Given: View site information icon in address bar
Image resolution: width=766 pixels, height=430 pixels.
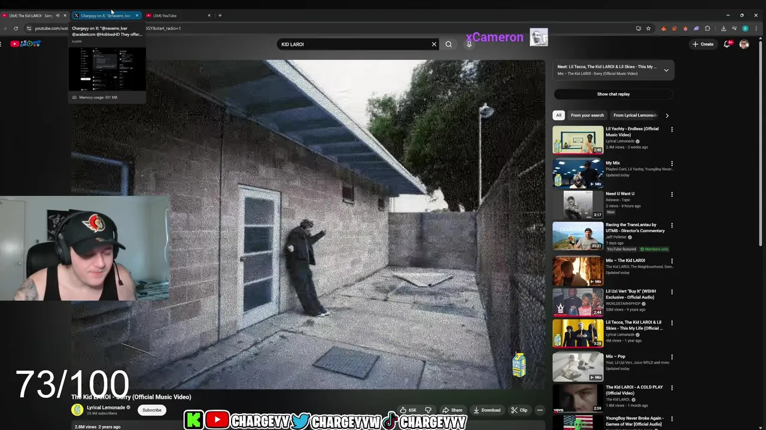Looking at the screenshot, I should tap(29, 28).
